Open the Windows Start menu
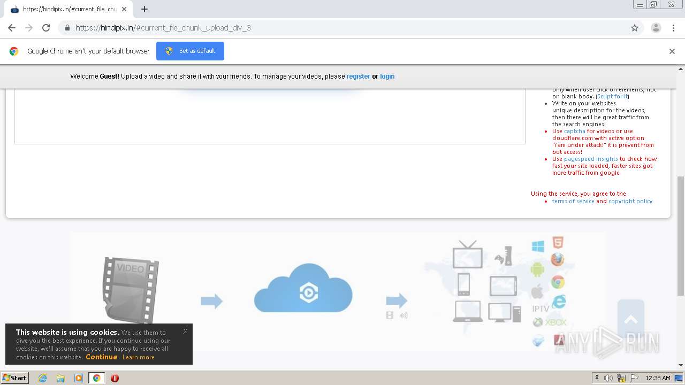 tap(15, 378)
